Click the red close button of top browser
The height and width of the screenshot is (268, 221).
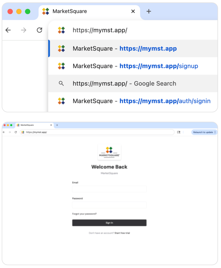point(10,12)
